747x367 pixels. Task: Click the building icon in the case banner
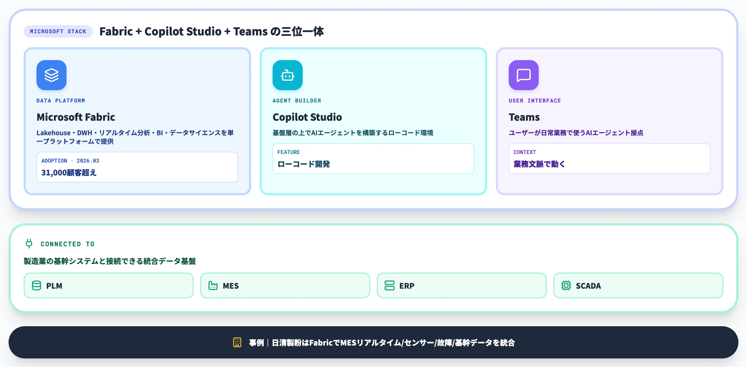pyautogui.click(x=237, y=342)
